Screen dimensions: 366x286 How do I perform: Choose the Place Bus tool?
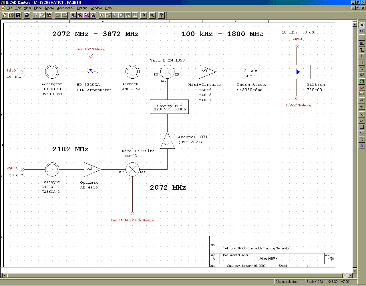(x=362, y=50)
